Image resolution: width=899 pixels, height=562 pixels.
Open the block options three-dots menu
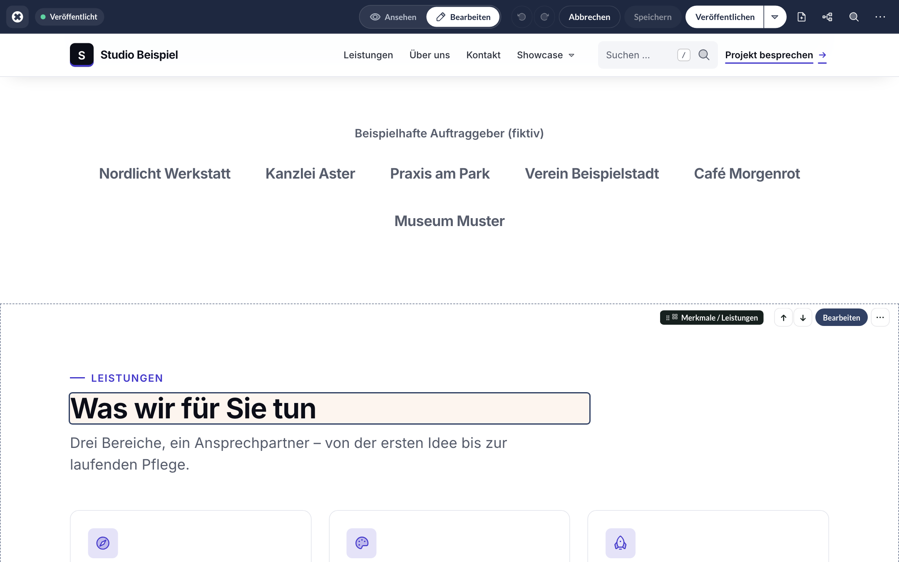tap(880, 318)
